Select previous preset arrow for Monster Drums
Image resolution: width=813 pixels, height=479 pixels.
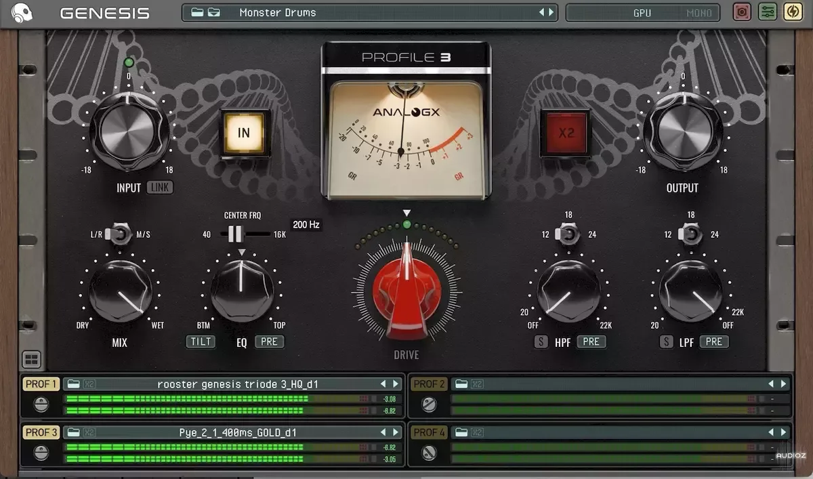coord(541,13)
